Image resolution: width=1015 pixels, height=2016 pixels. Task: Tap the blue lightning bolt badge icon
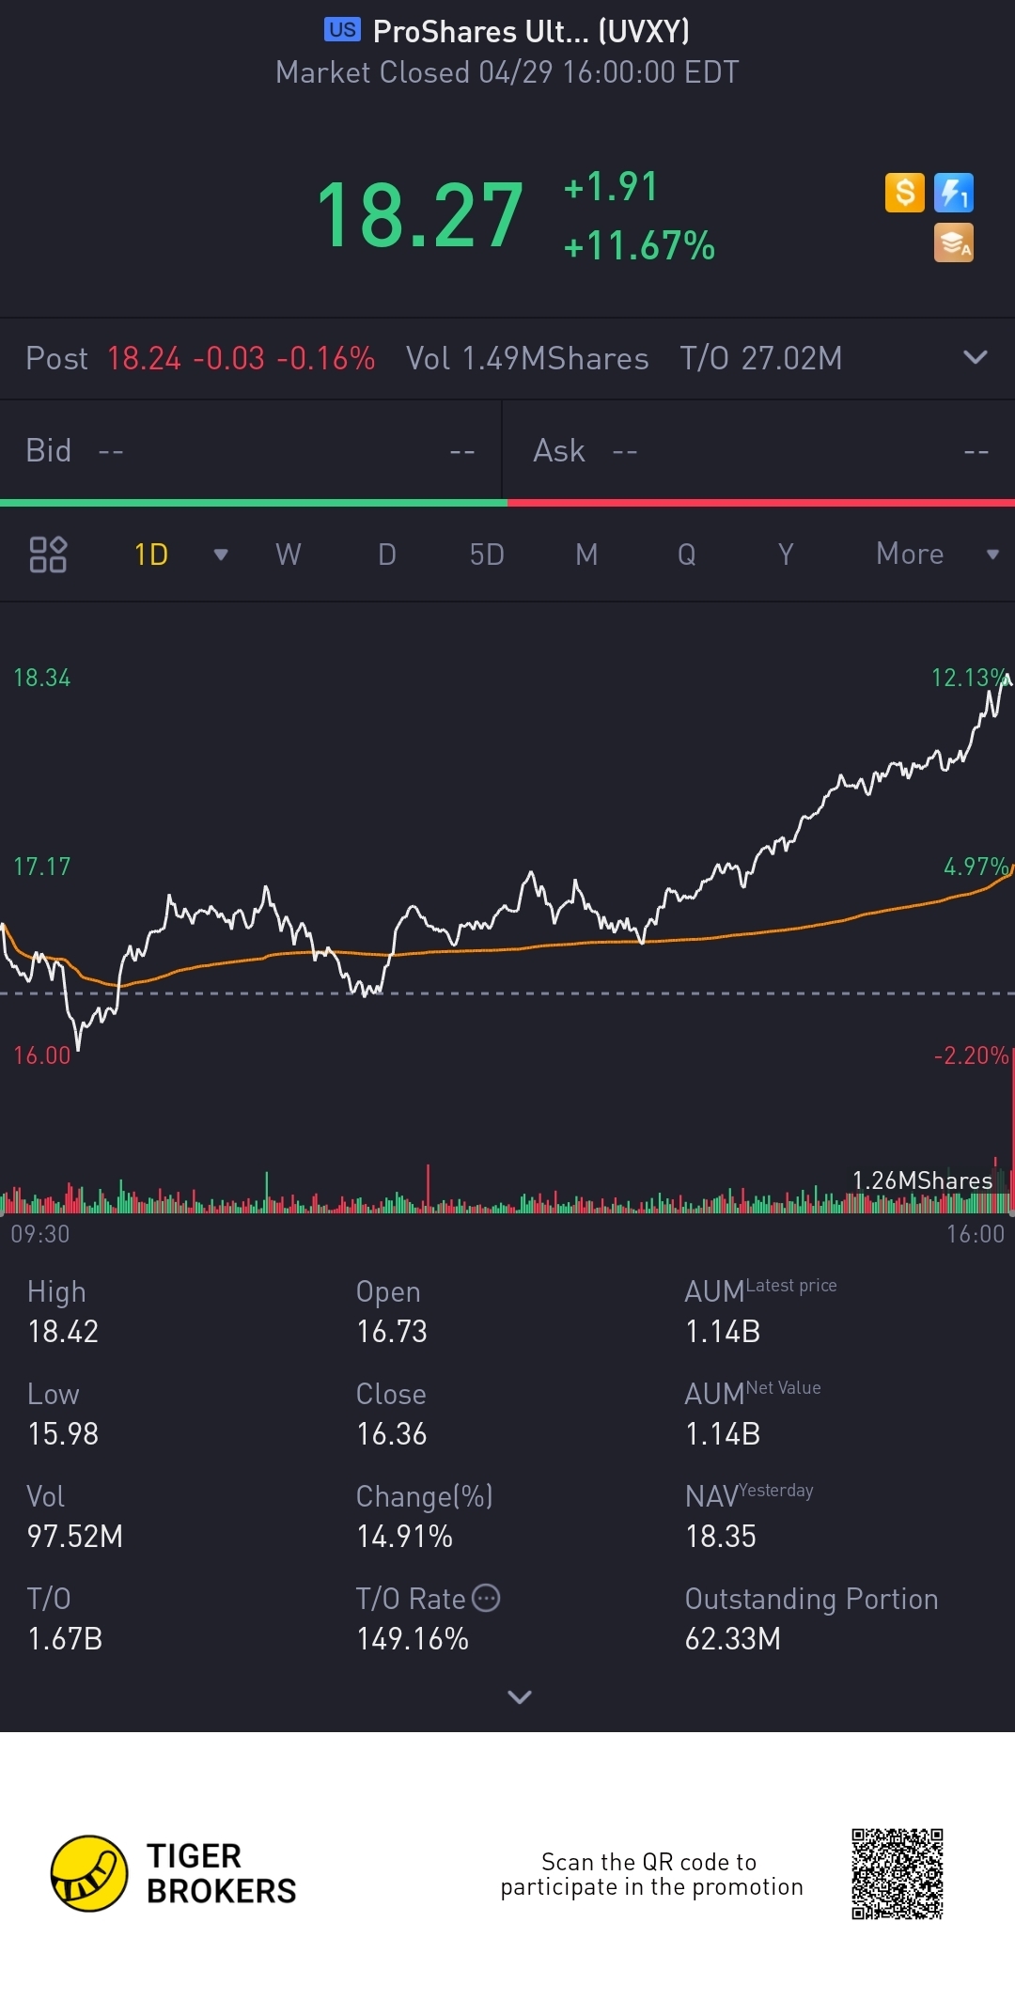pos(954,193)
